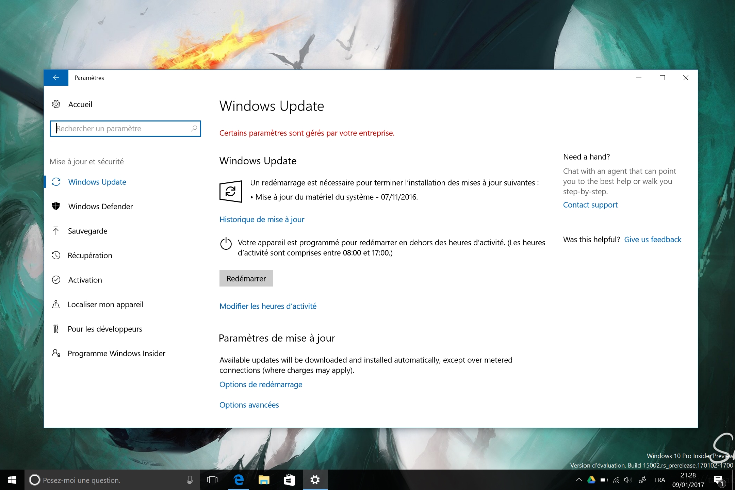Click the large update status sync icon
The image size is (735, 490).
[231, 191]
